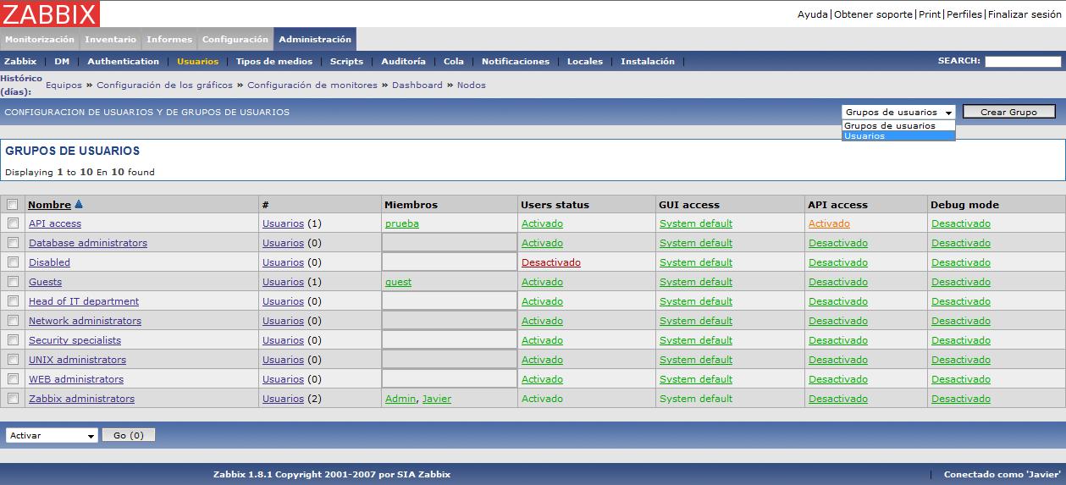Image resolution: width=1066 pixels, height=485 pixels.
Task: Open the Configuración main tab
Action: [235, 40]
